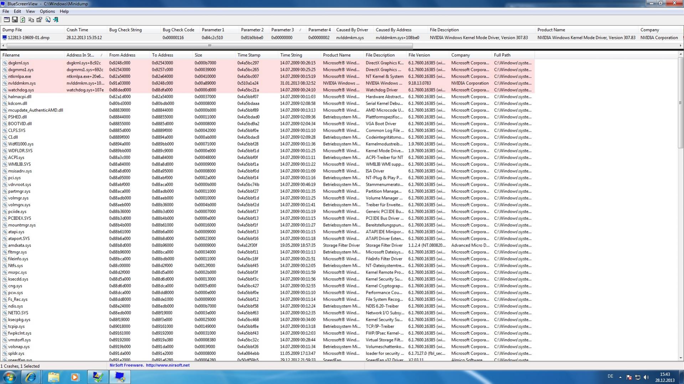Sort drivers by From Address column
684x384 pixels.
(x=128, y=55)
